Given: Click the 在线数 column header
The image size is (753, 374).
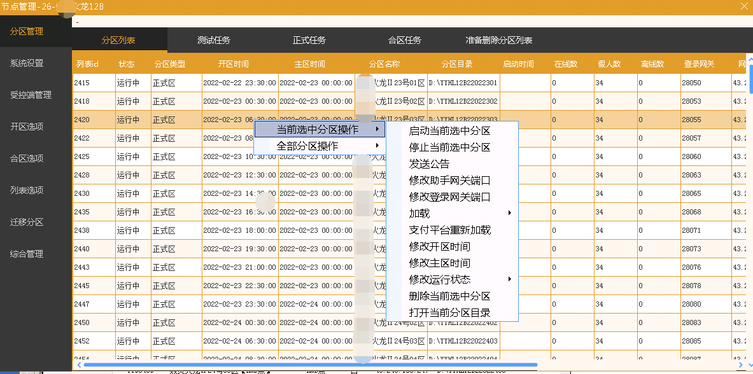Looking at the screenshot, I should pos(565,64).
